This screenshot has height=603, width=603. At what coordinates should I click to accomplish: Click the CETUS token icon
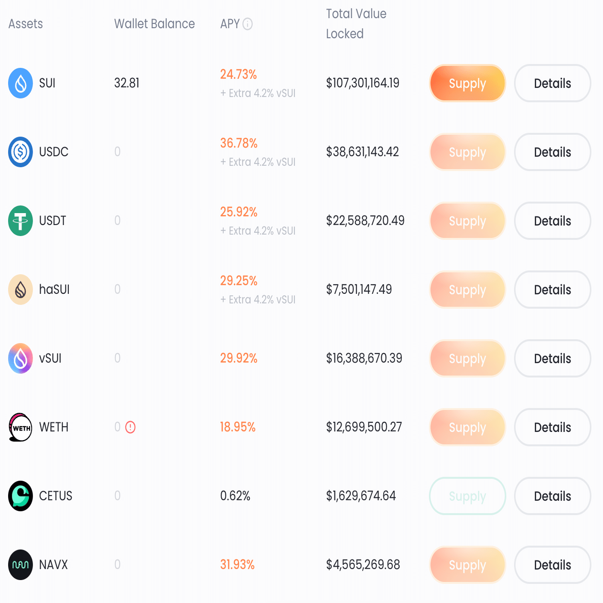coord(21,496)
